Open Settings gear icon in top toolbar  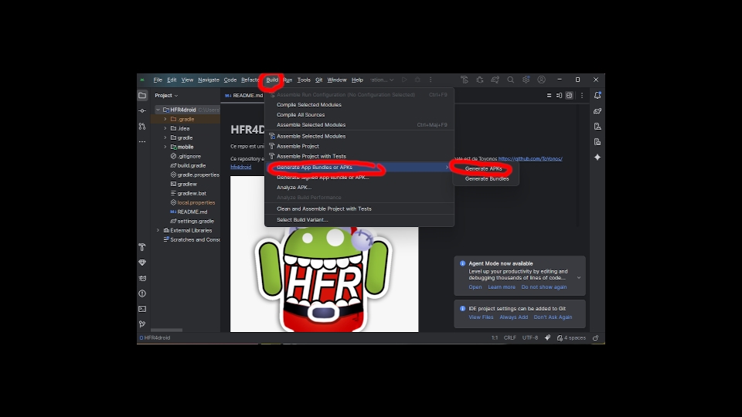[526, 80]
